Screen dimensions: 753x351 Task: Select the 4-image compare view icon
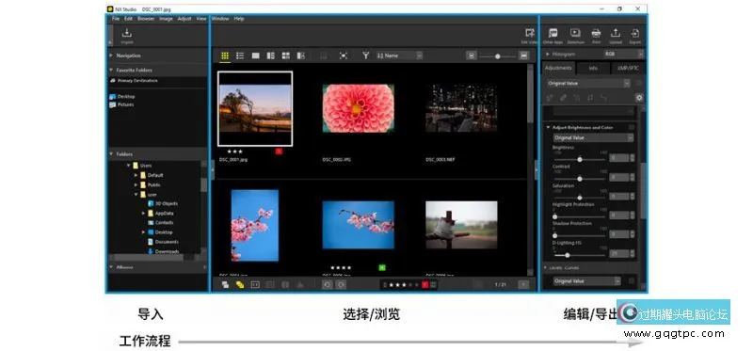(286, 56)
